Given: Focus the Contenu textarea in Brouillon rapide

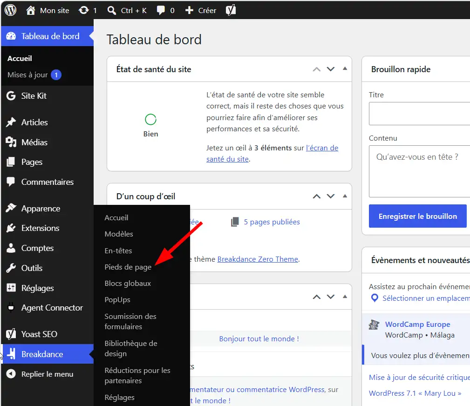Looking at the screenshot, I should click(x=419, y=171).
